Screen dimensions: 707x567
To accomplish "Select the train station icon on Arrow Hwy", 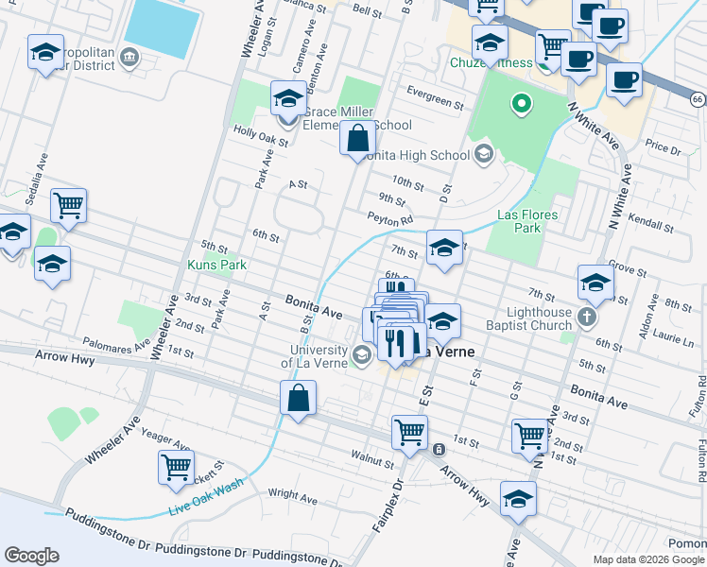I will tap(439, 449).
